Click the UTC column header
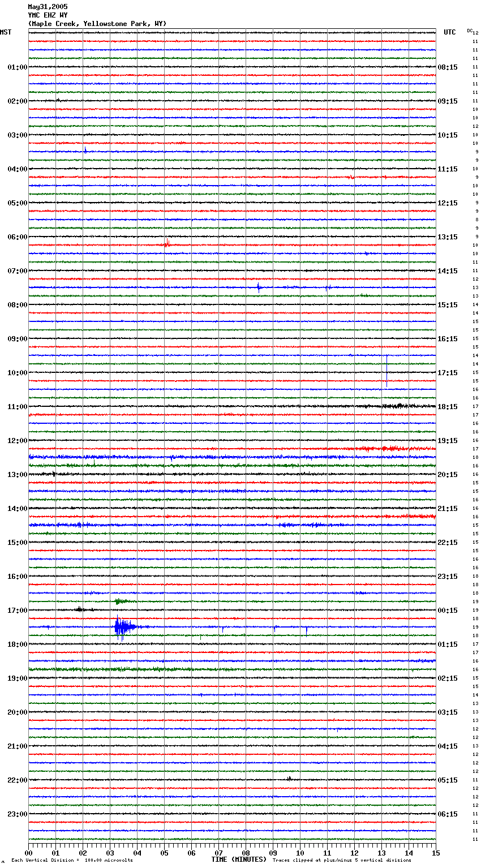The image size is (481, 868). point(450,32)
